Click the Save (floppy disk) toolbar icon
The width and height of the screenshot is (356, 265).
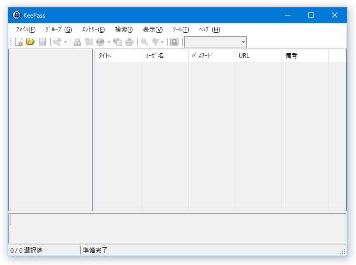[x=42, y=42]
